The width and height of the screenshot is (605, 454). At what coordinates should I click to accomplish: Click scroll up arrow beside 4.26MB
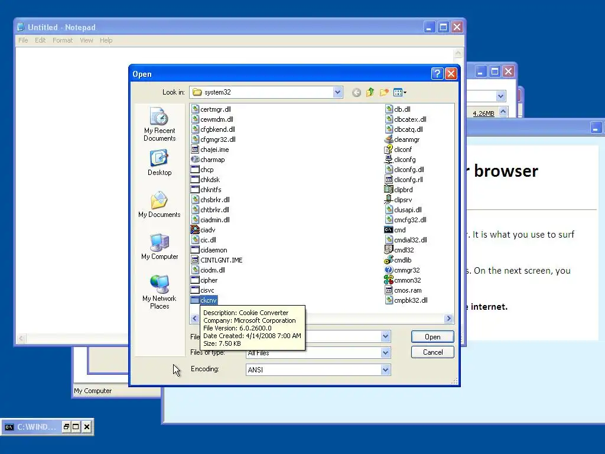coord(503,112)
